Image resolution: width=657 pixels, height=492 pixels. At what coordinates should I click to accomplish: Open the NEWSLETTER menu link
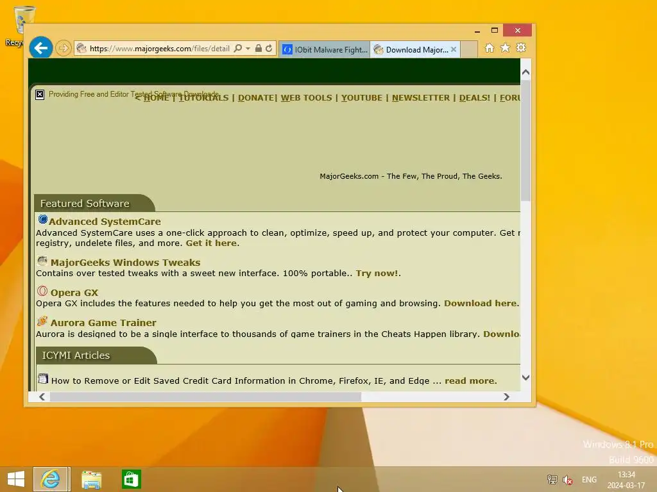421,98
